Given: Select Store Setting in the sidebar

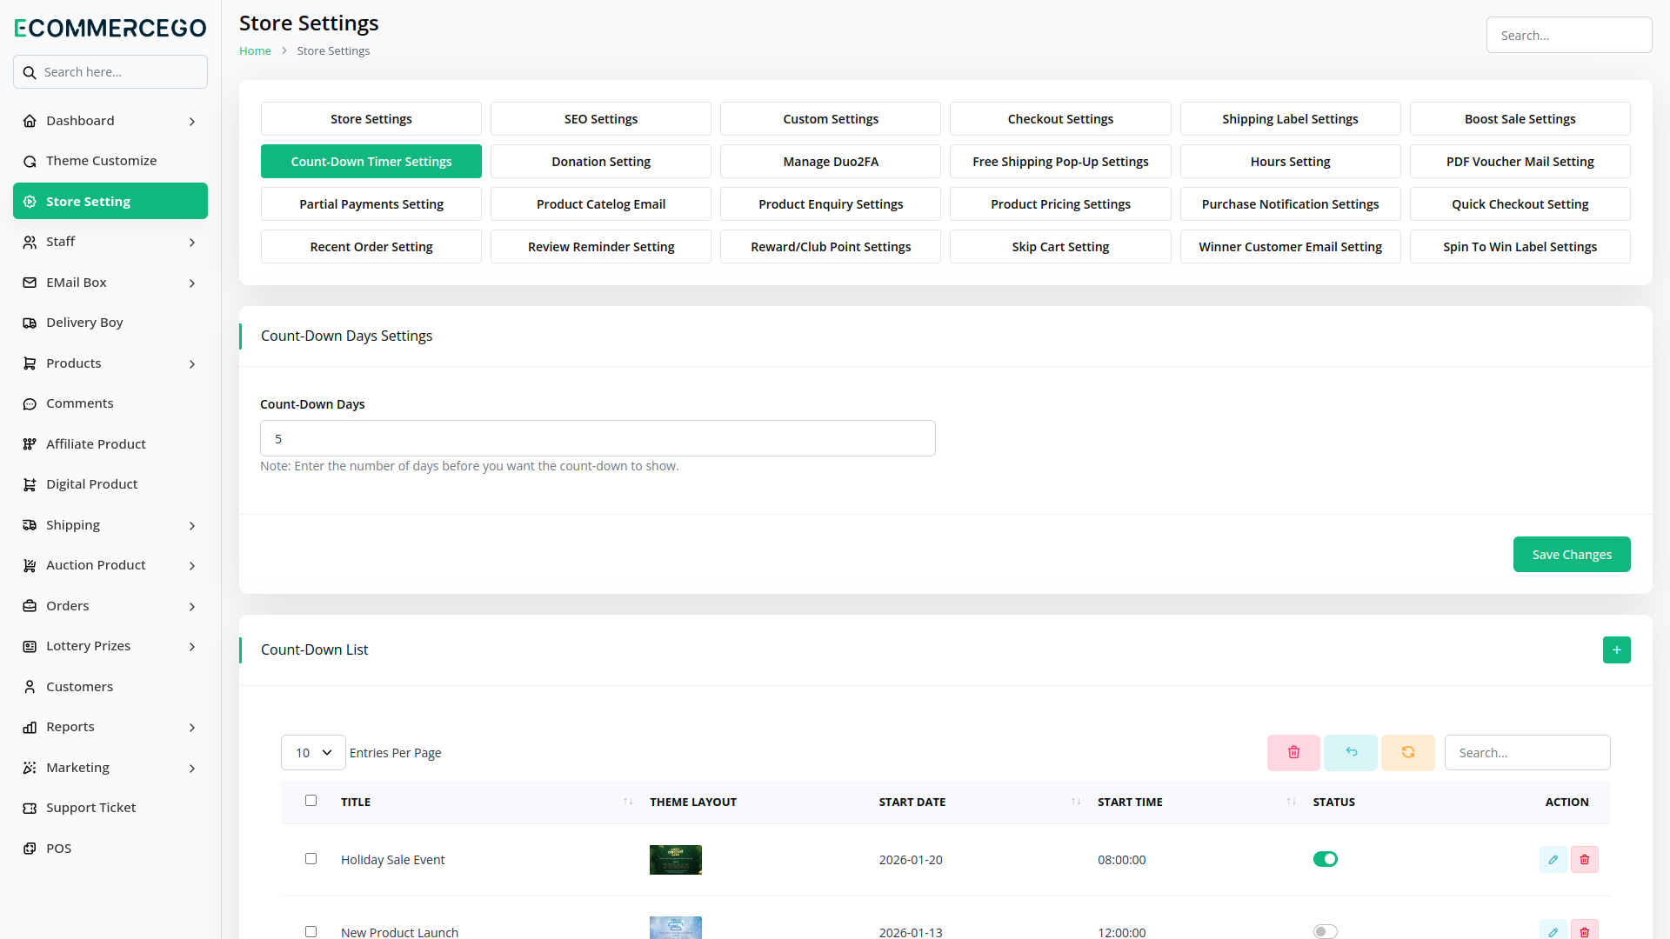Looking at the screenshot, I should pos(110,202).
